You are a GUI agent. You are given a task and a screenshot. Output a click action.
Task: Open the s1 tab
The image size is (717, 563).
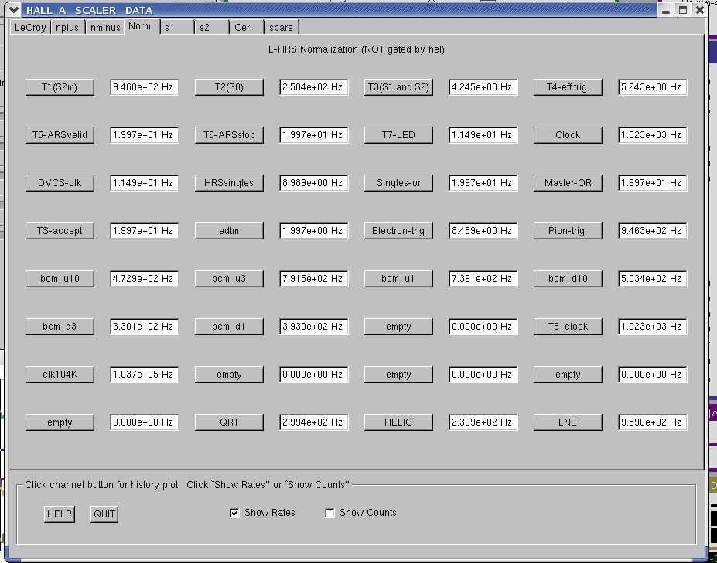177,27
